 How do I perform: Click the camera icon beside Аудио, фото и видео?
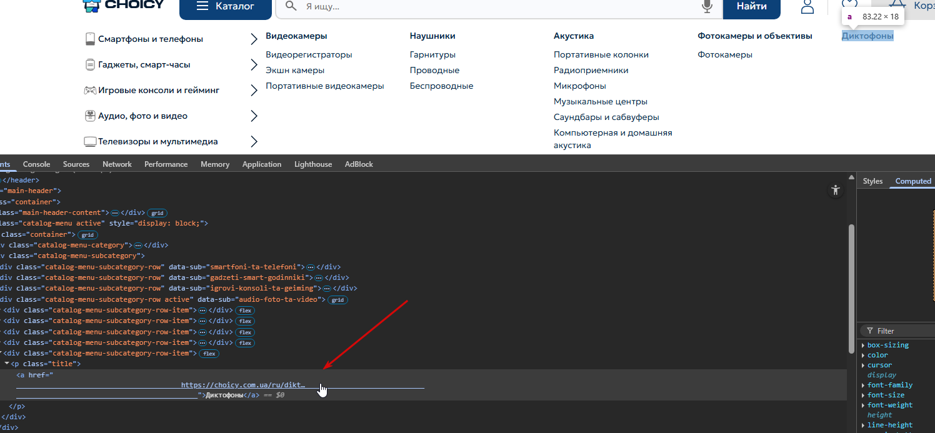[90, 116]
